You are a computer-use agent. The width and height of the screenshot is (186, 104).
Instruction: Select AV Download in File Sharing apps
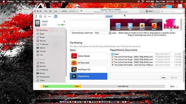click(88, 63)
